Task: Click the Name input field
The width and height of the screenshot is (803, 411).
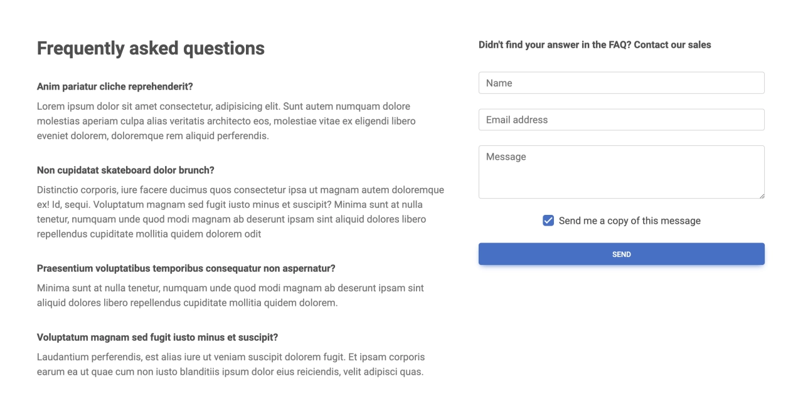Action: click(x=621, y=83)
